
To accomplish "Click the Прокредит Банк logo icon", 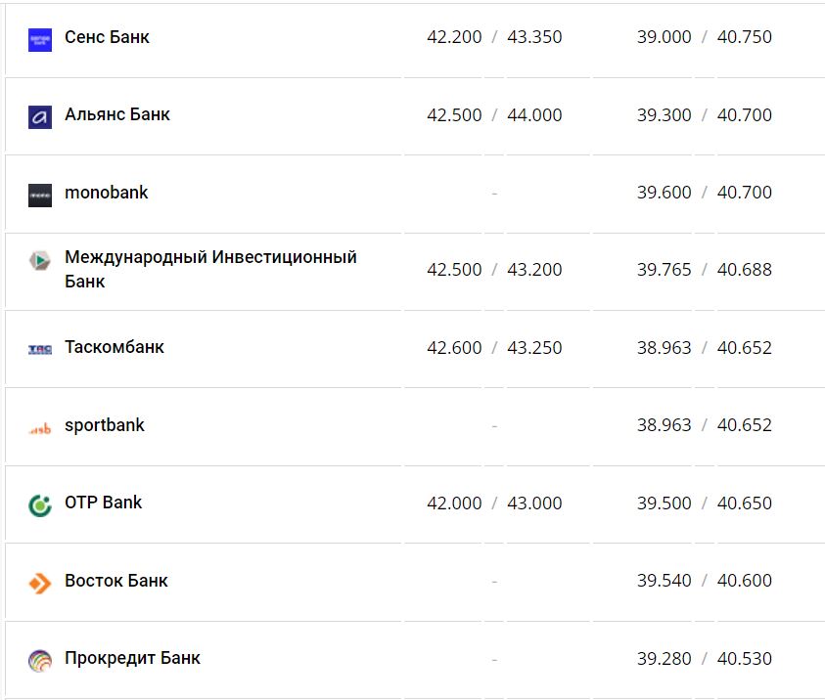I will 40,660.
